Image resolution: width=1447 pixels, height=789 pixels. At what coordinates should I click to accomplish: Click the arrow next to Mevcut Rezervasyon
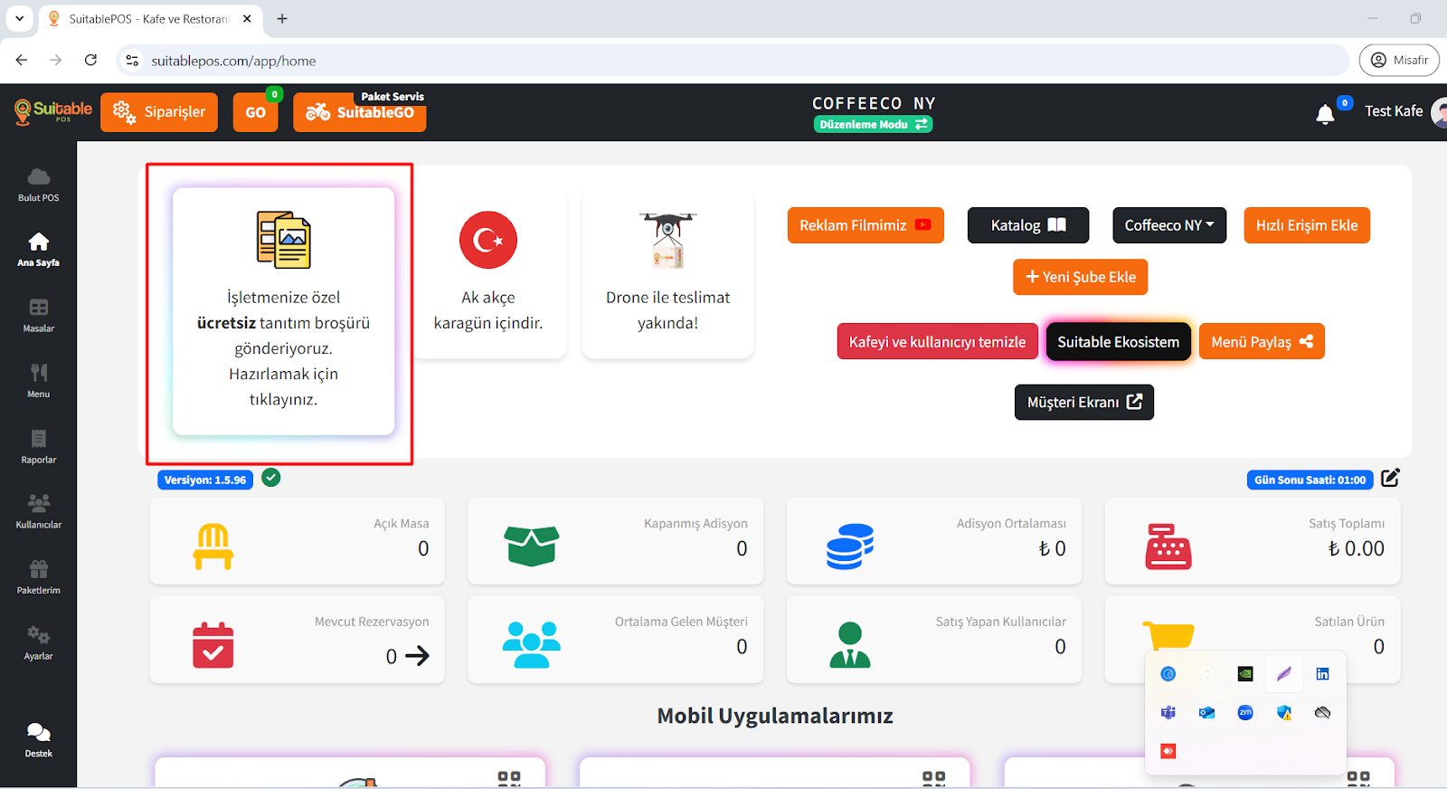point(417,656)
